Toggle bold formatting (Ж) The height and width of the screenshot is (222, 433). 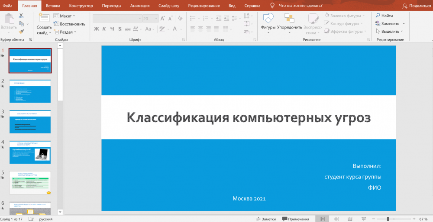coord(96,29)
